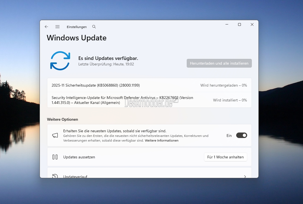Expand Updateverlauf using the right chevron
Viewport: 303px width, 204px height.
[245, 176]
